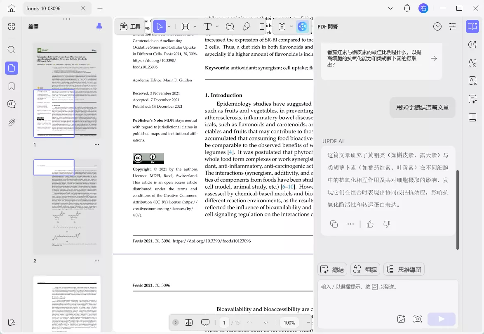Open the chat history clock icon

[x=437, y=26]
